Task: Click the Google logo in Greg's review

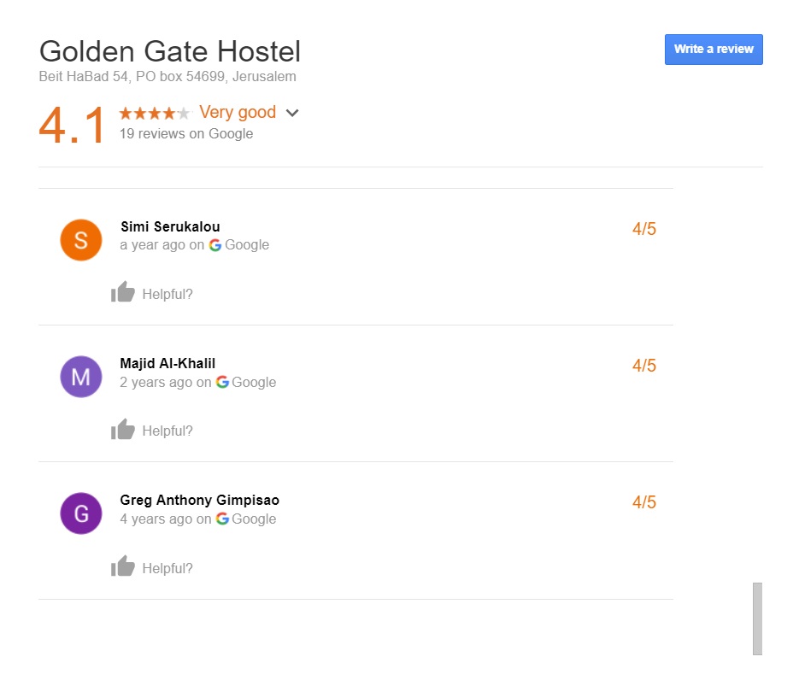Action: click(222, 519)
